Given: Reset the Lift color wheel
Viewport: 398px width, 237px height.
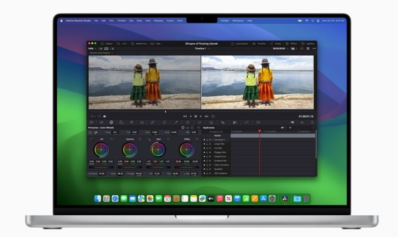Looking at the screenshot, I should [111, 139].
